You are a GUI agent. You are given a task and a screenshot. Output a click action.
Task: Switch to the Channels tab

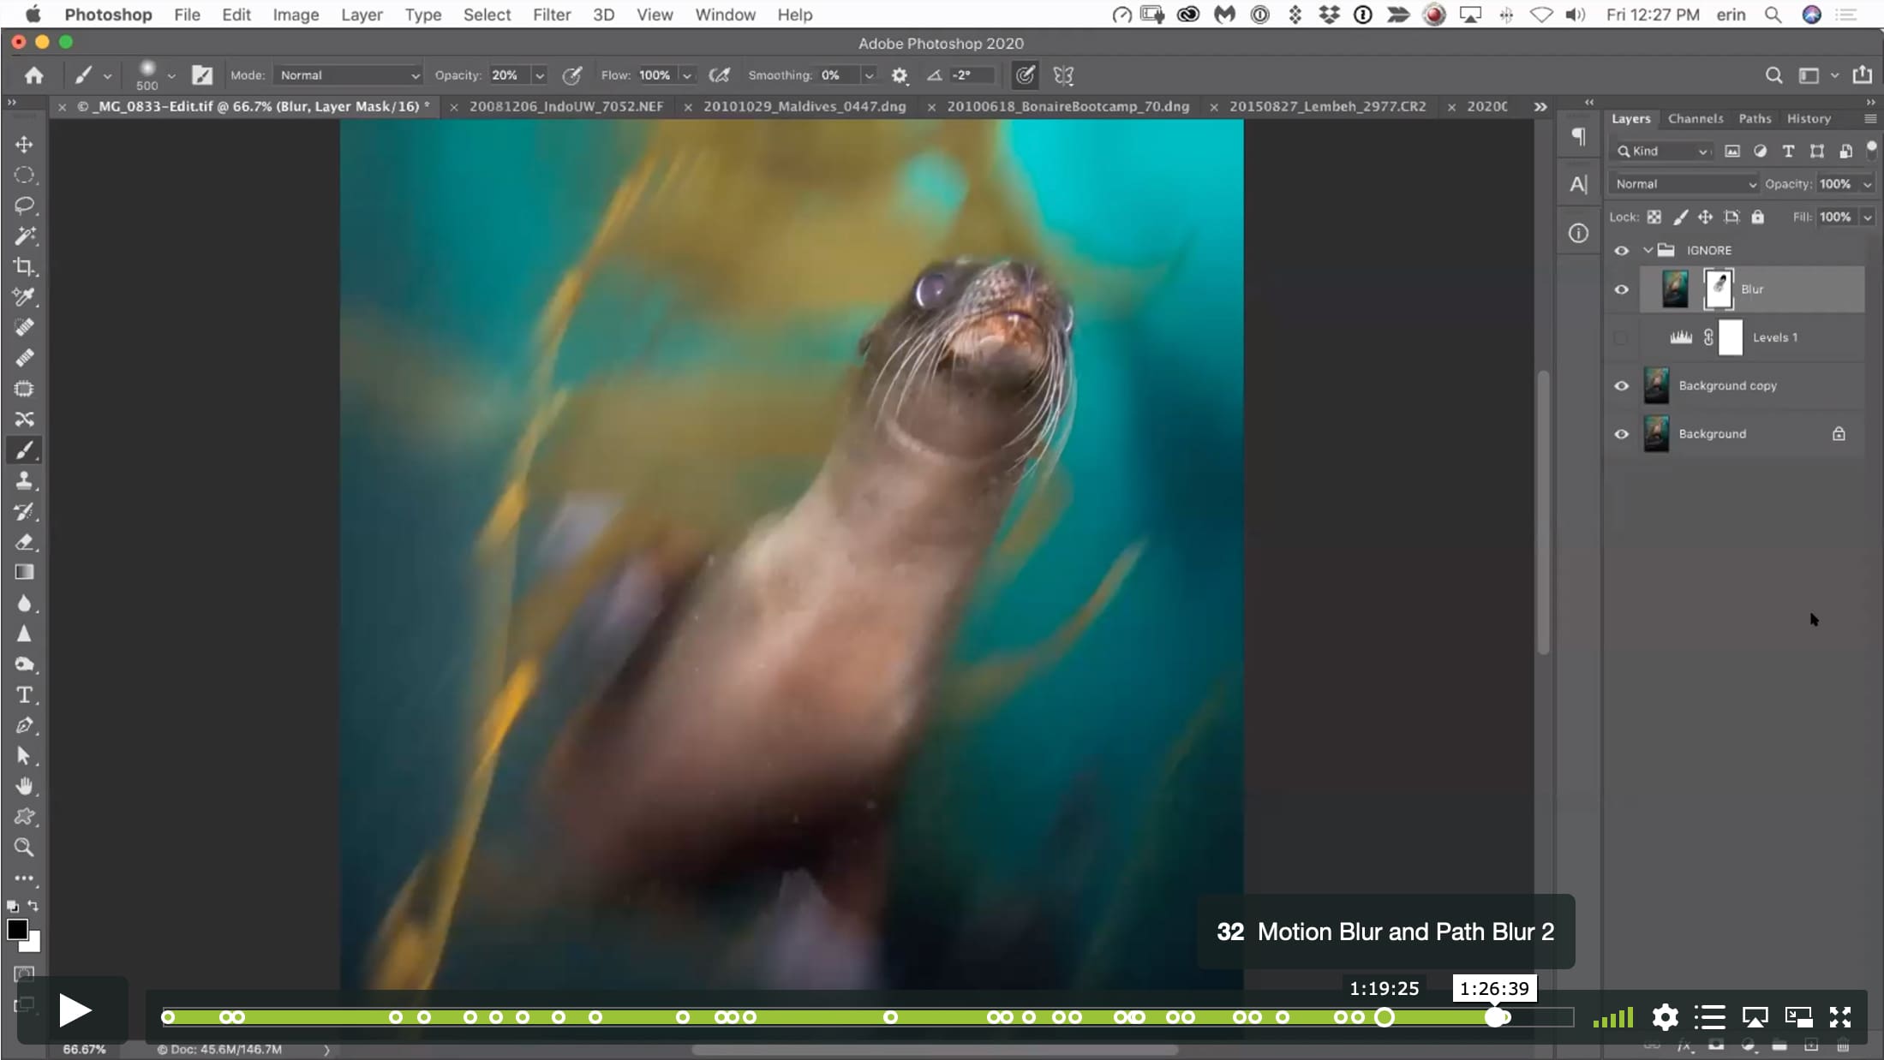(x=1695, y=119)
